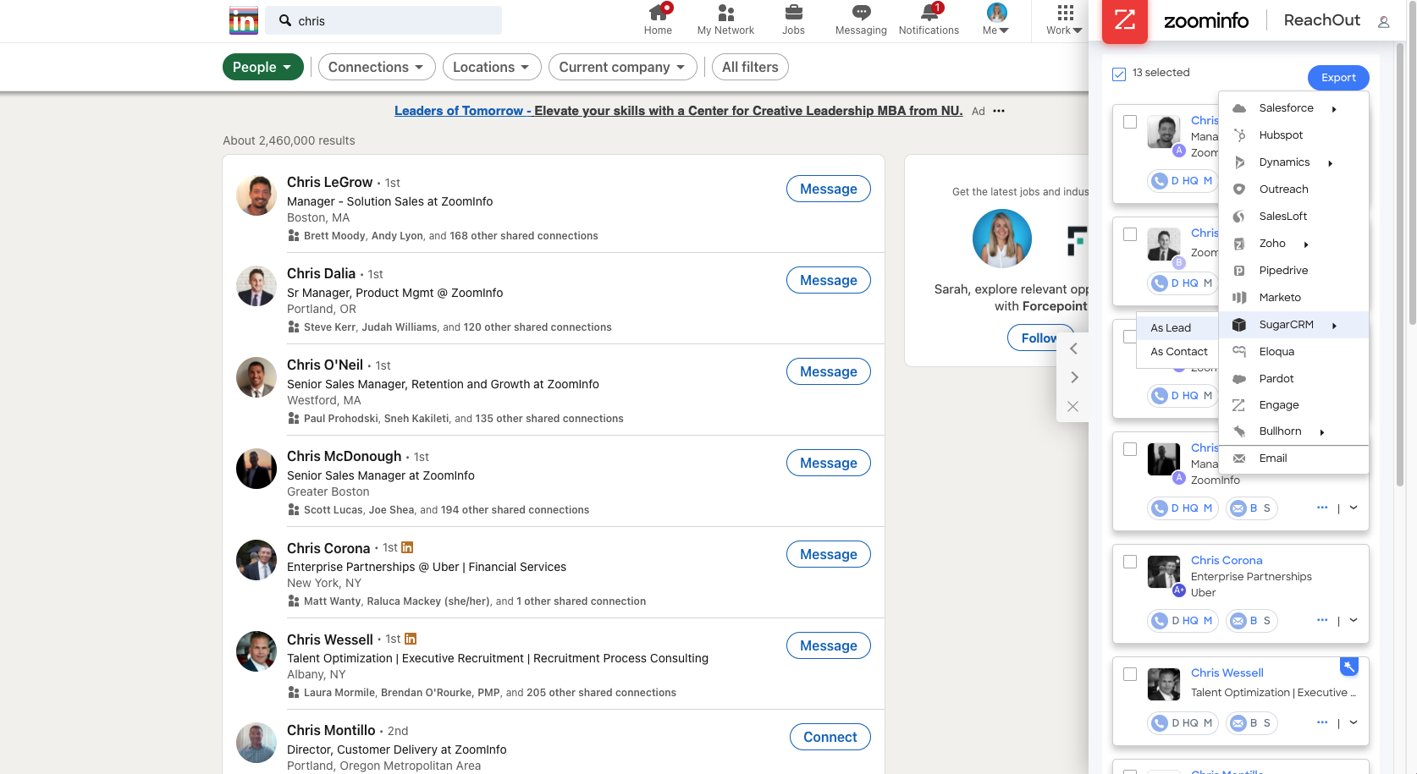The height and width of the screenshot is (774, 1417).
Task: Open Jobs briefcase icon
Action: (x=793, y=13)
